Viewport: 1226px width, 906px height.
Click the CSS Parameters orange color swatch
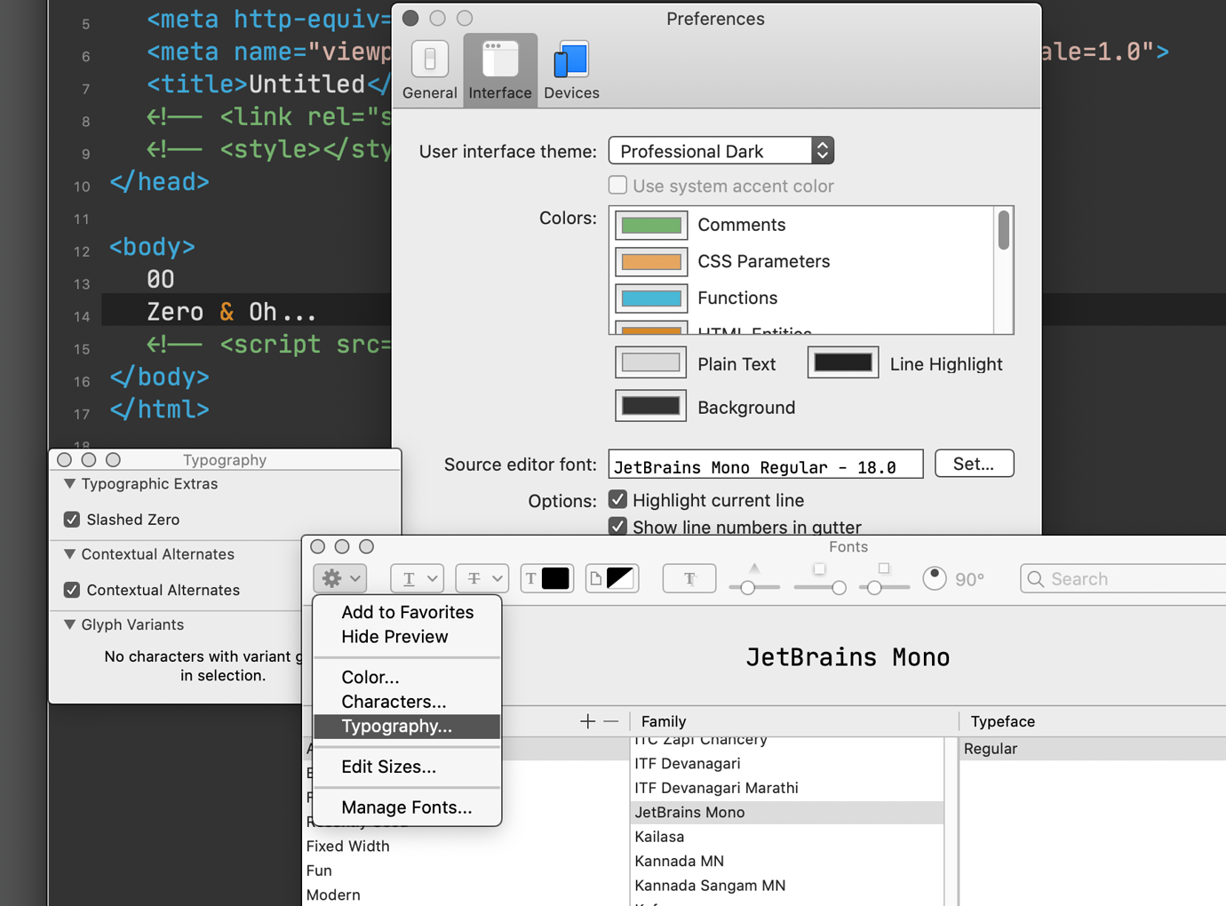tap(651, 261)
